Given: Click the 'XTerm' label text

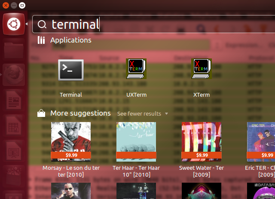Looking at the screenshot, I should (202, 95).
